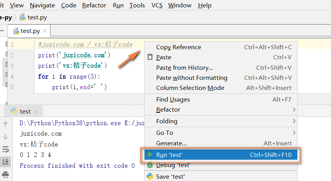Image resolution: width=331 pixels, height=181 pixels.
Task: Click the Python icon beside Save 'test'
Action: pyautogui.click(x=150, y=176)
